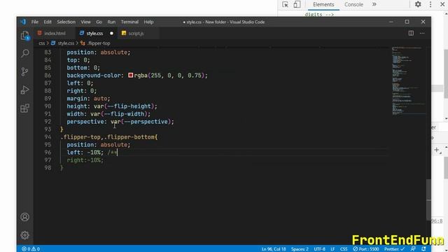The image size is (448, 252).
Task: Click the code minimap preview
Action: click(408, 80)
